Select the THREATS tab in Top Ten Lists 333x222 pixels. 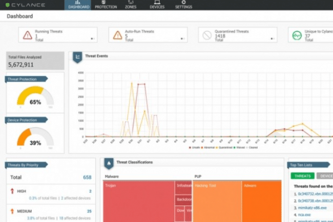pos(302,176)
